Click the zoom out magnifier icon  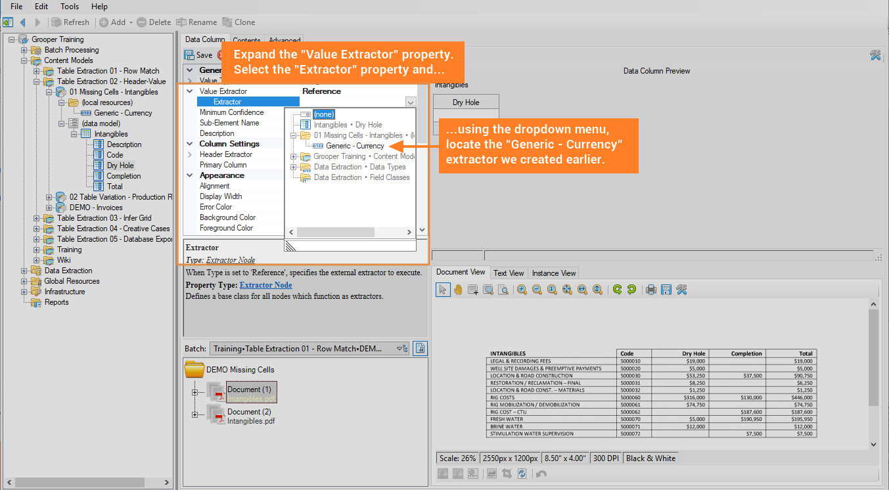pyautogui.click(x=537, y=289)
